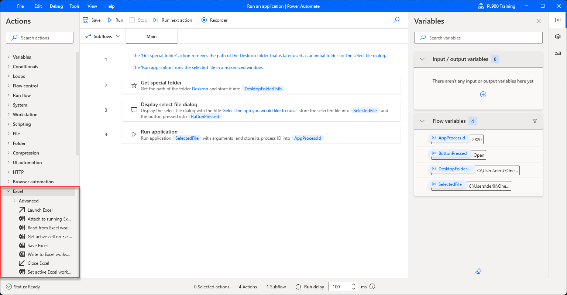Image resolution: width=567 pixels, height=295 pixels.
Task: Open the File menu
Action: pos(20,6)
